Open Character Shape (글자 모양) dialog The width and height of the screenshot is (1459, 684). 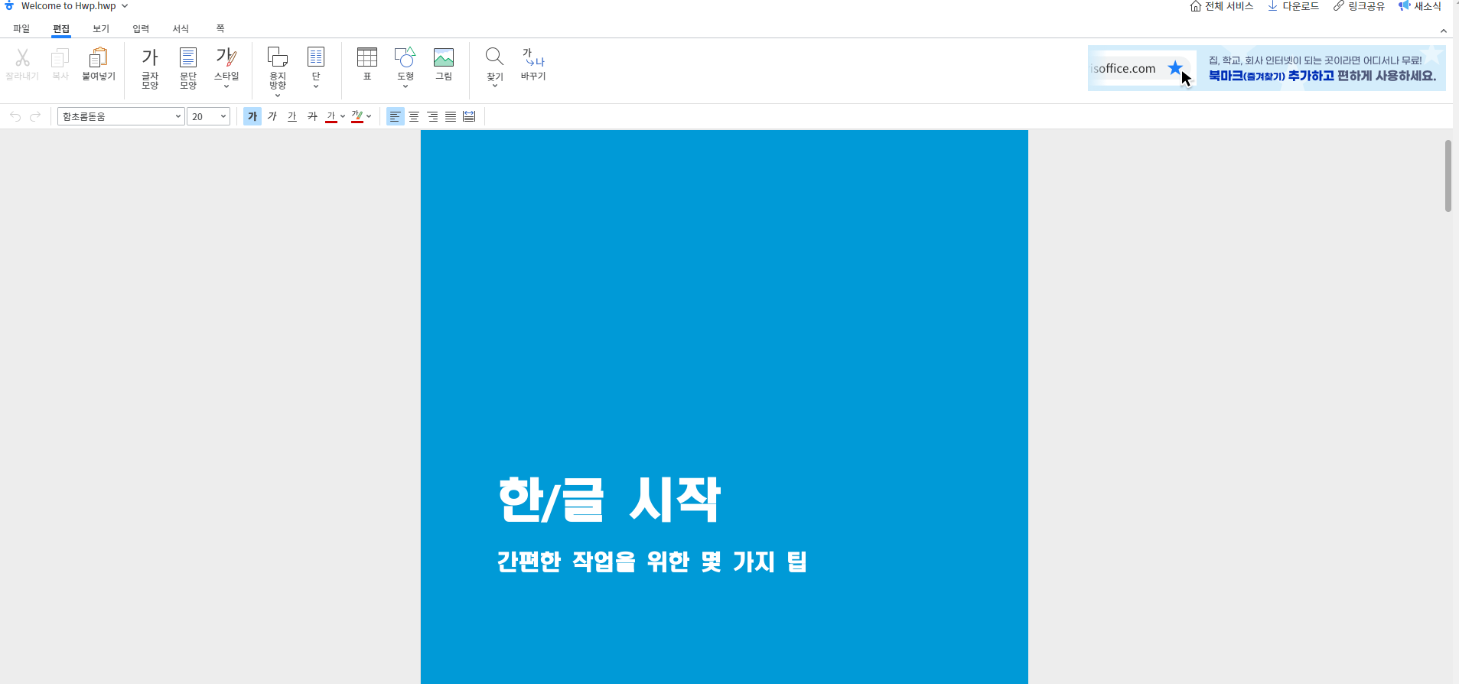[x=150, y=67]
